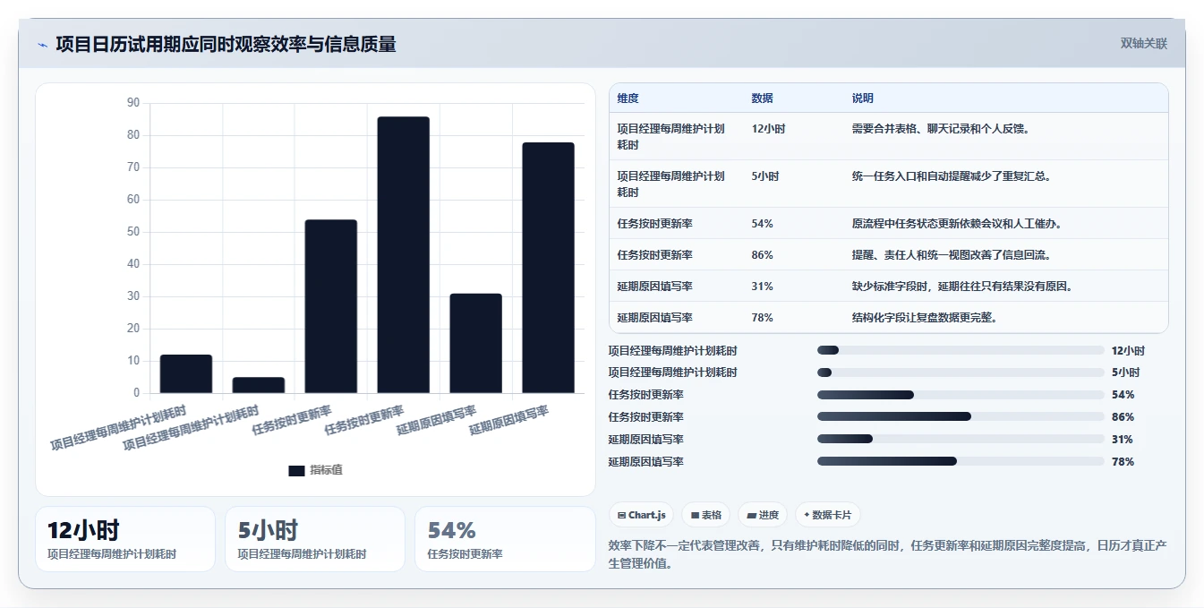Click the 说明 table column header
1204x608 pixels.
click(x=863, y=98)
